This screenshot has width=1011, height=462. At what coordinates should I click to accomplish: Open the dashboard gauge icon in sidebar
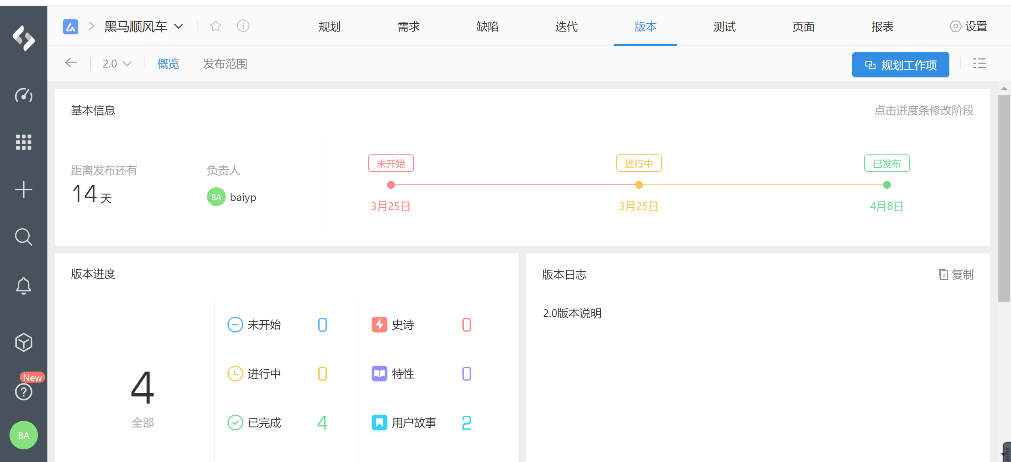[23, 95]
